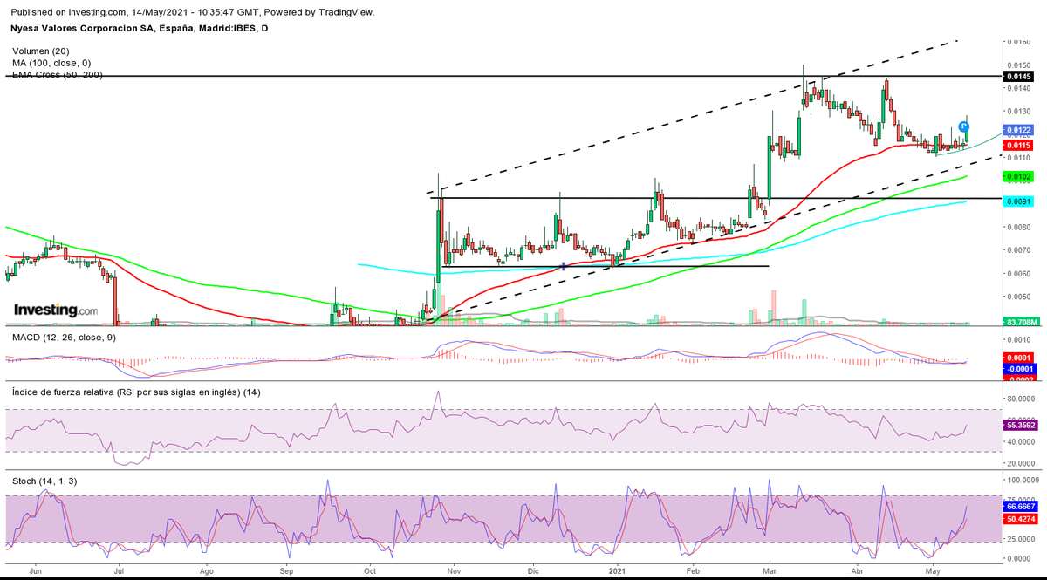Click the red 0.0115 moving average tag

(x=1019, y=145)
